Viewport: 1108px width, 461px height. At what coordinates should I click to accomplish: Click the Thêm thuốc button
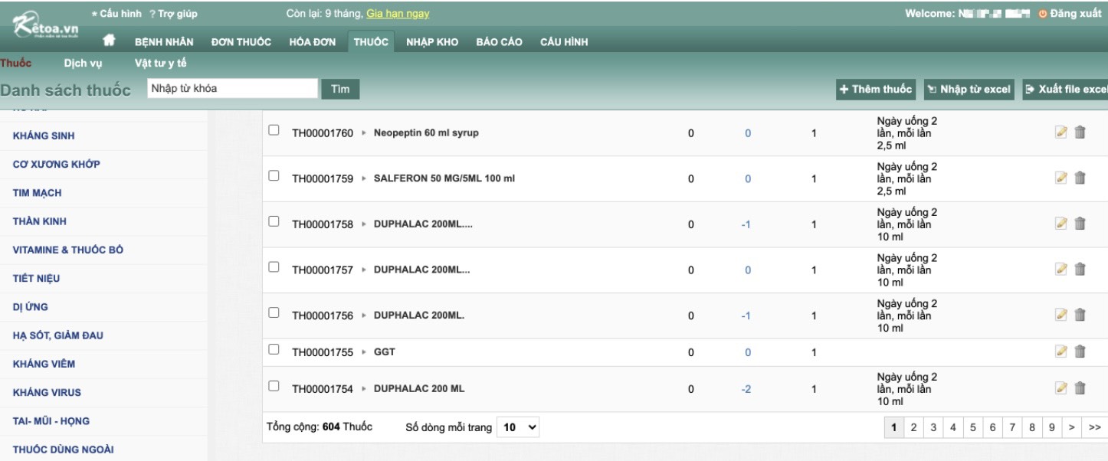[877, 89]
